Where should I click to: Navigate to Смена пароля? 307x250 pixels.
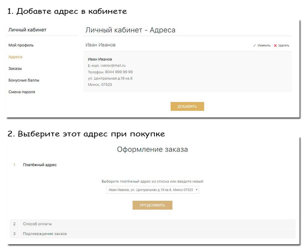point(21,92)
